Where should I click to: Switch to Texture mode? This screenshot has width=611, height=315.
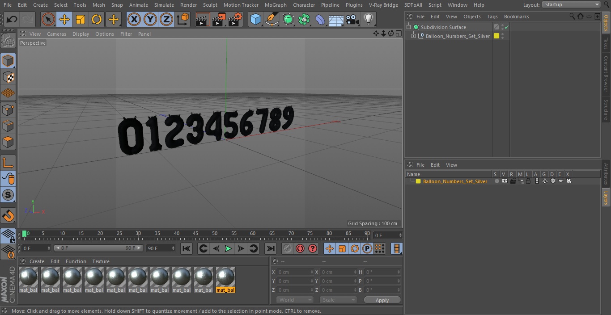click(x=8, y=77)
